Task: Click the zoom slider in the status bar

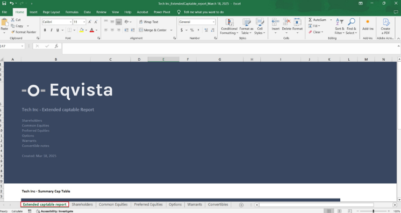Action: [374, 211]
